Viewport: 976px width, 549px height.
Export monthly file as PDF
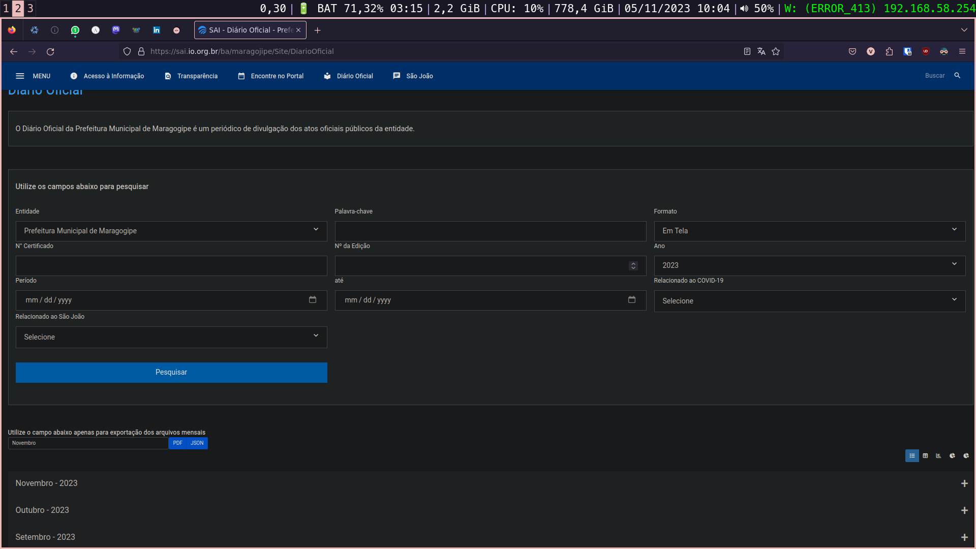pos(177,443)
